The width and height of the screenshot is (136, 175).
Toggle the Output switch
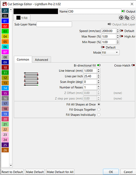pyautogui.click(x=123, y=11)
